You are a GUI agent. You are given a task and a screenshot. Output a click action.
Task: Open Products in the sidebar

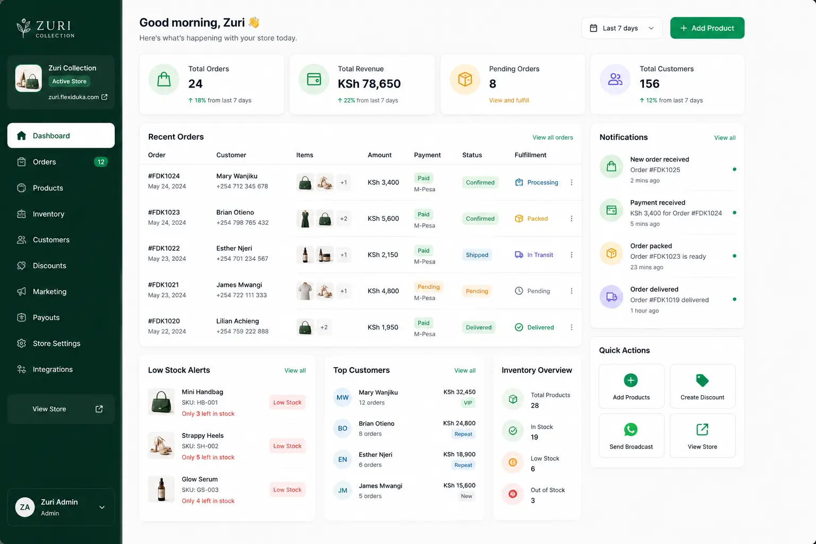point(61,188)
